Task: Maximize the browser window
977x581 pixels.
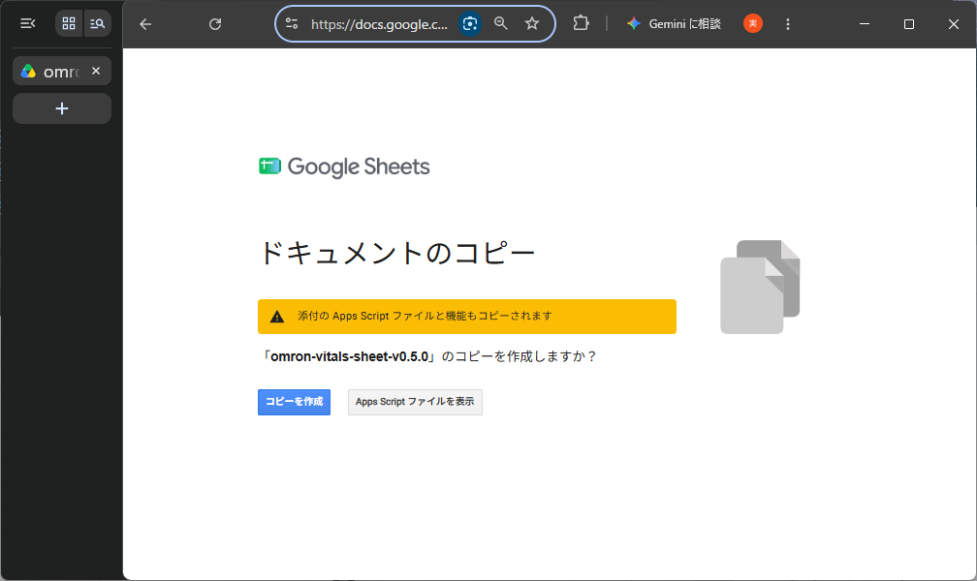Action: point(909,23)
